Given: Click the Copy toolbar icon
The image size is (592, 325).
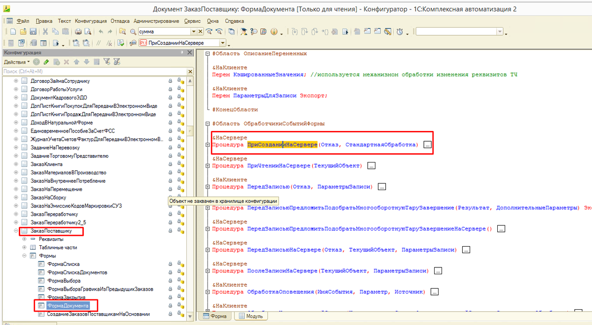Looking at the screenshot, I should [x=55, y=32].
